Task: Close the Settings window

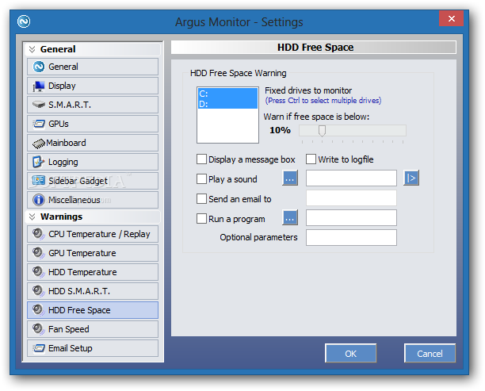Action: tap(451, 18)
